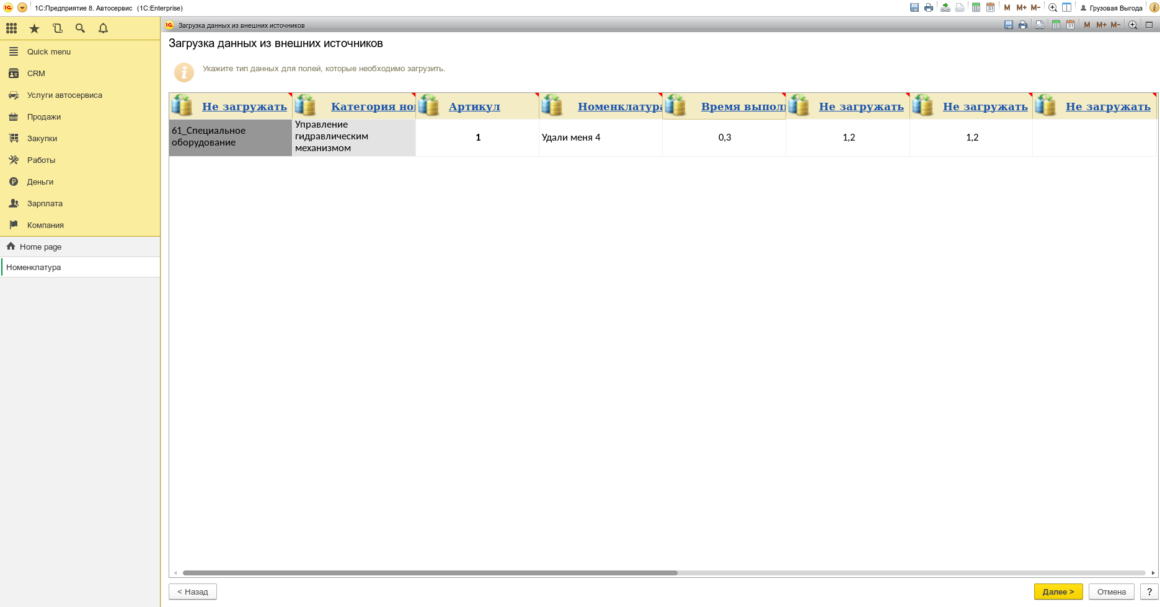Select cell Удали меня 4
Viewport: 1160px width, 607px height.
[x=601, y=138]
